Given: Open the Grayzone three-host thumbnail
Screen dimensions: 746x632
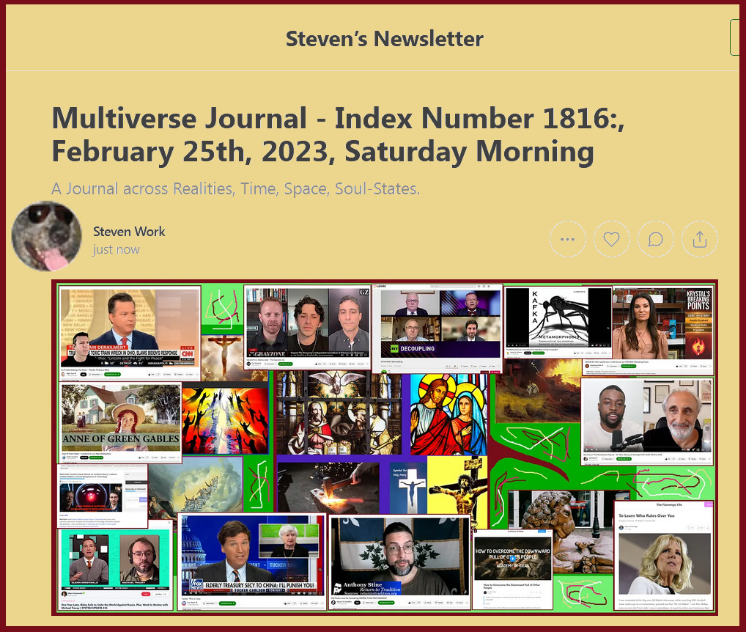Looking at the screenshot, I should (x=307, y=328).
